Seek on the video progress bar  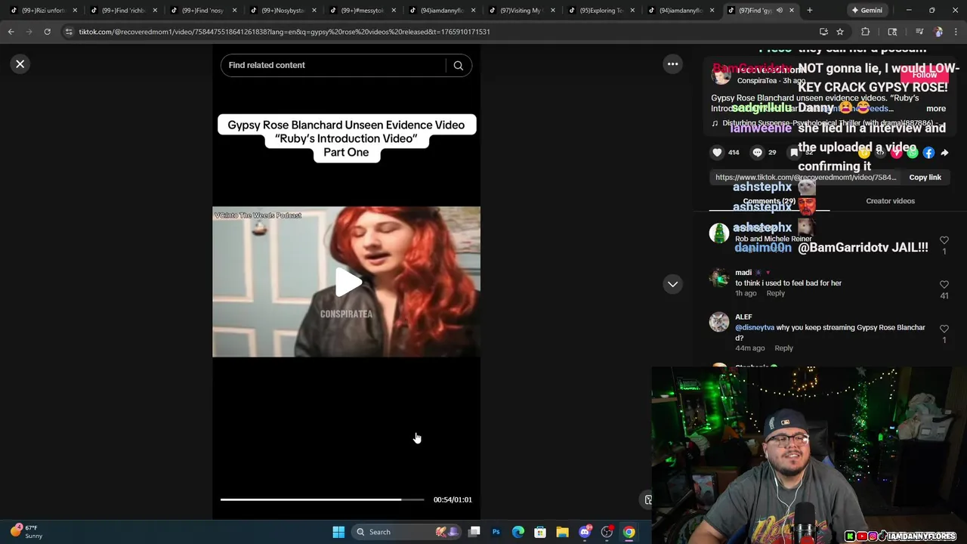322,499
